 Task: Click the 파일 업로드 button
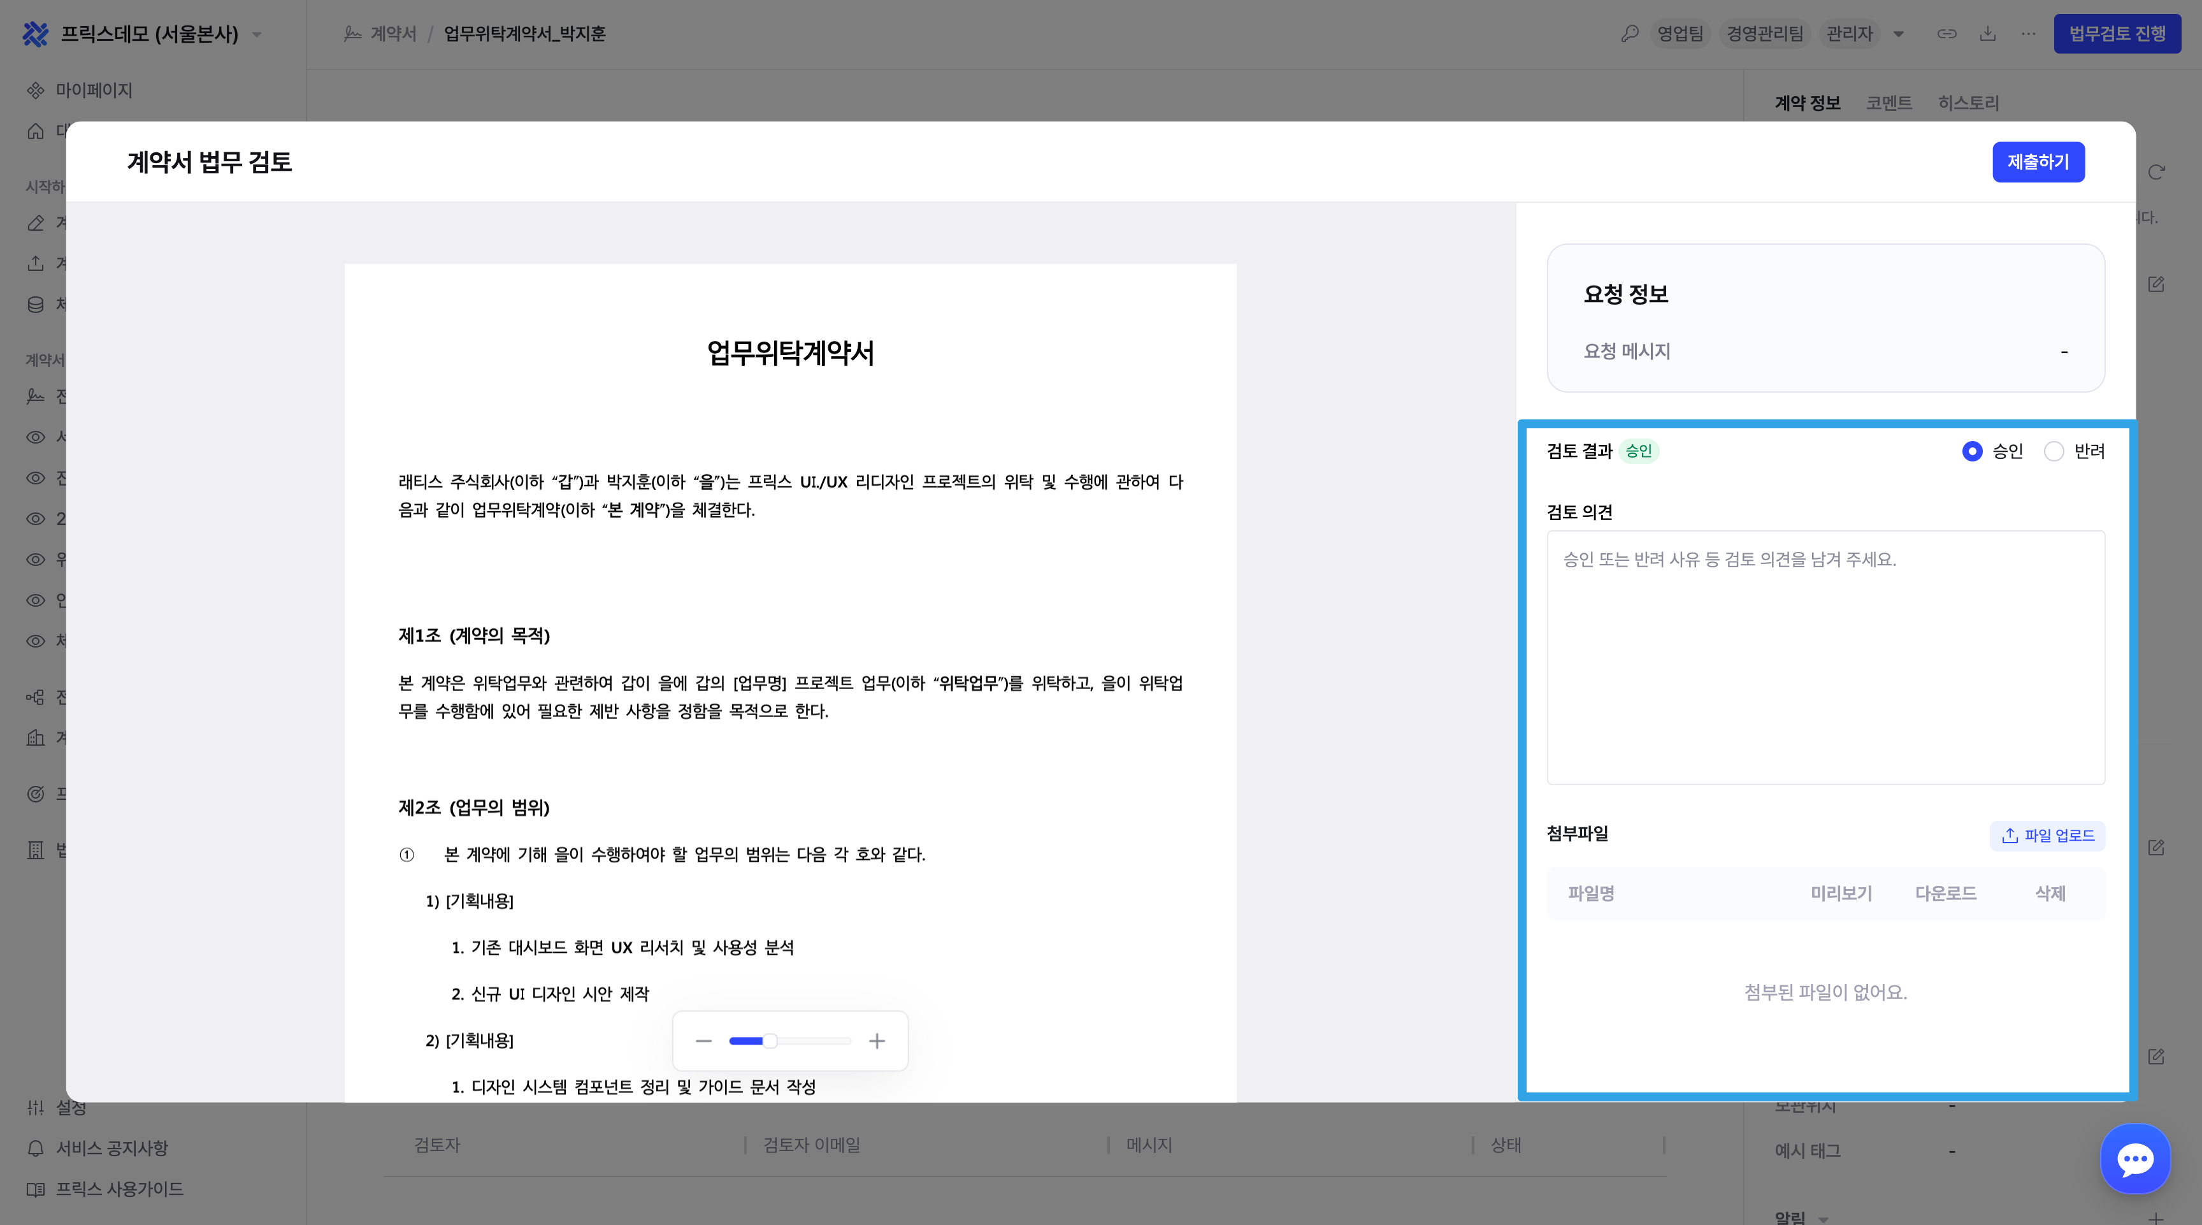click(x=2047, y=835)
